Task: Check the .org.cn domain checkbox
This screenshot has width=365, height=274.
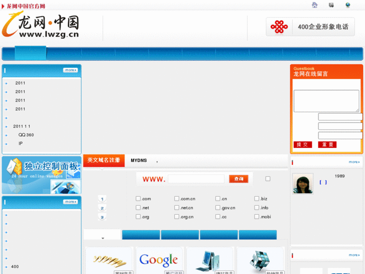Action: coord(177,217)
